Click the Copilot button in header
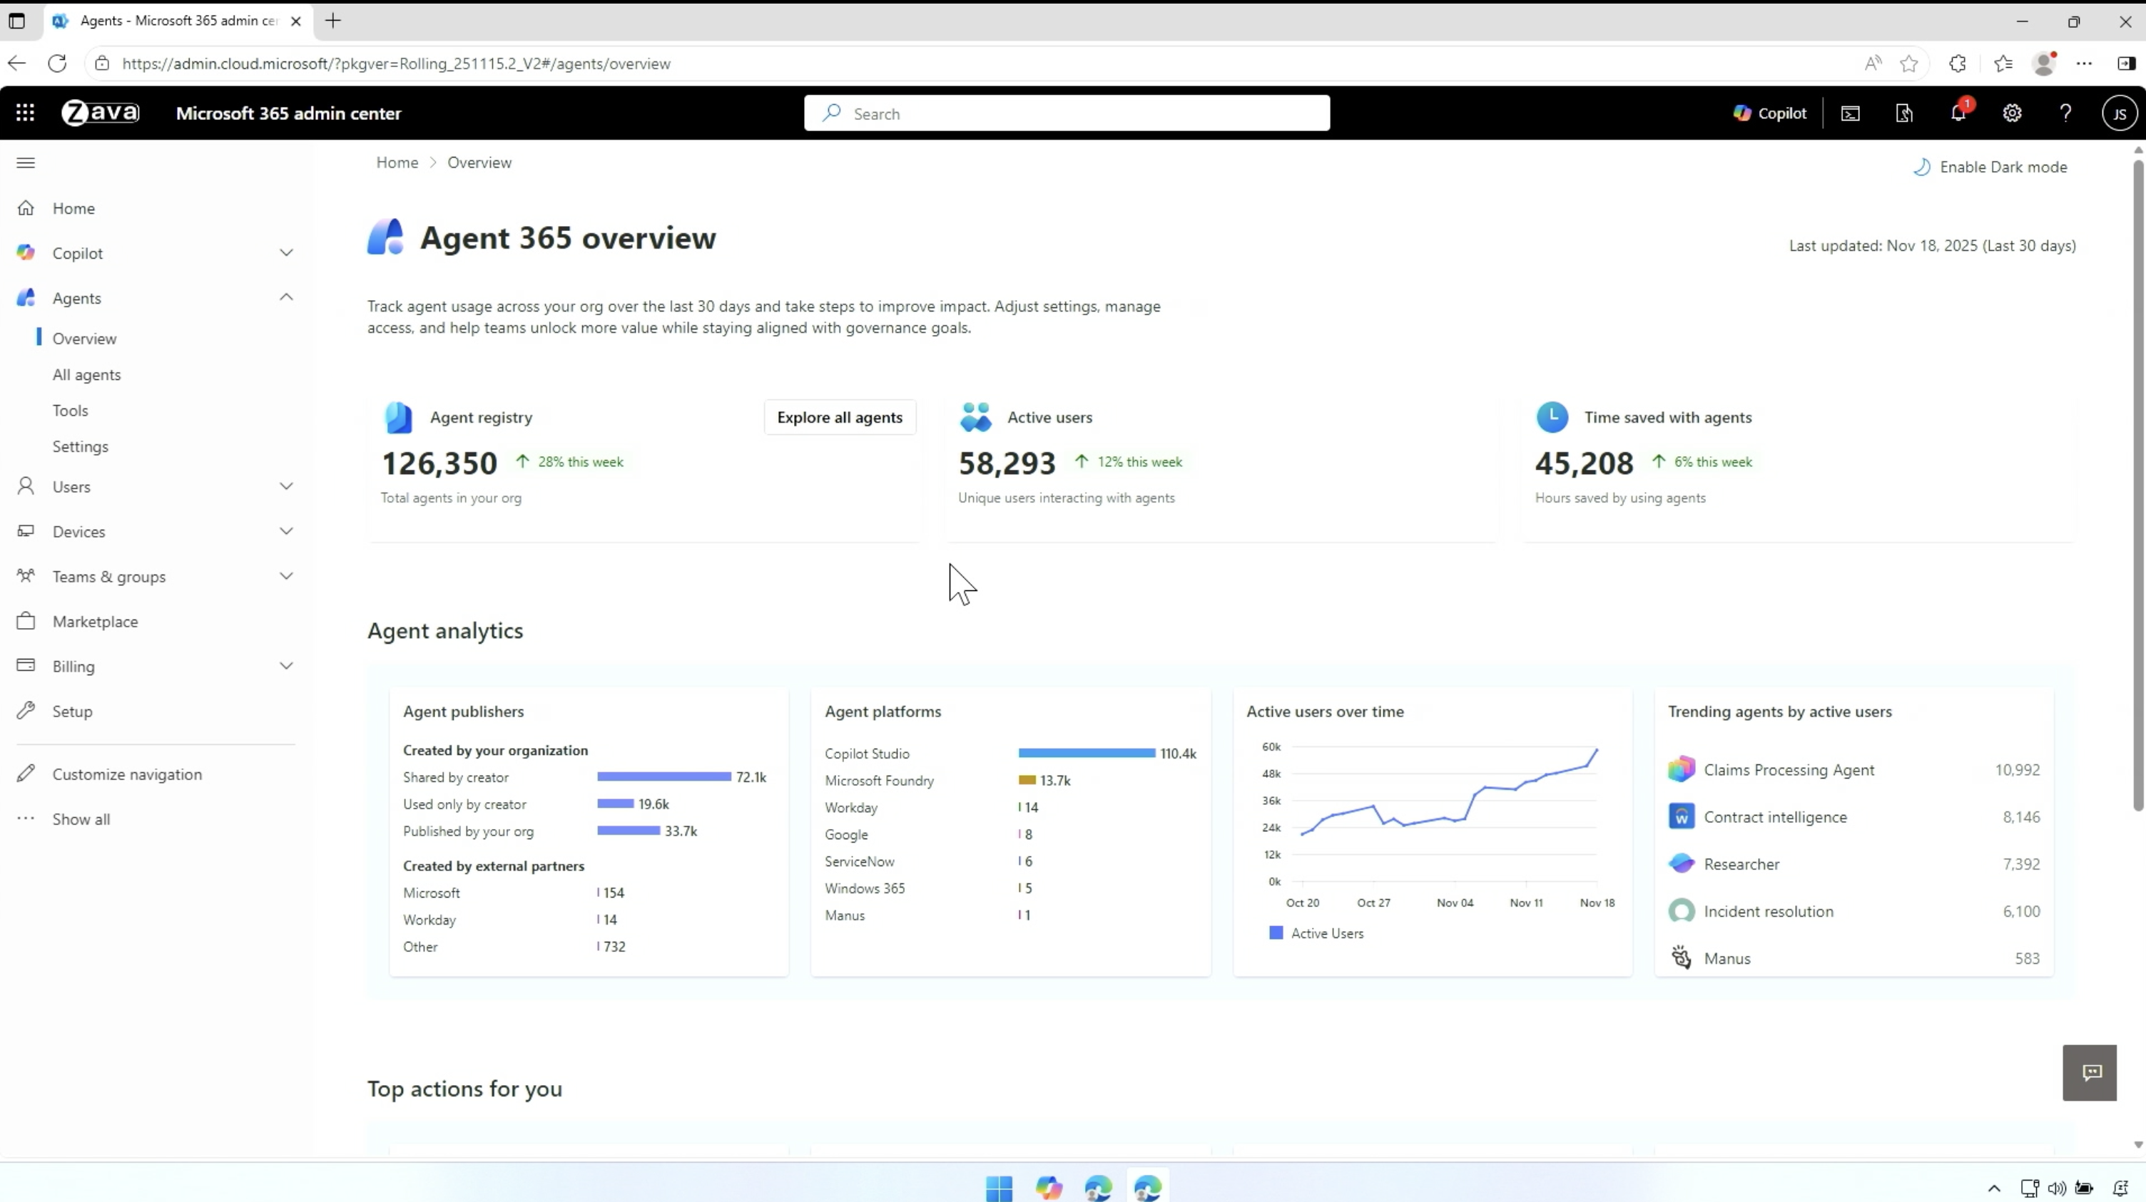Screen dimensions: 2146x1202 tap(1769, 113)
